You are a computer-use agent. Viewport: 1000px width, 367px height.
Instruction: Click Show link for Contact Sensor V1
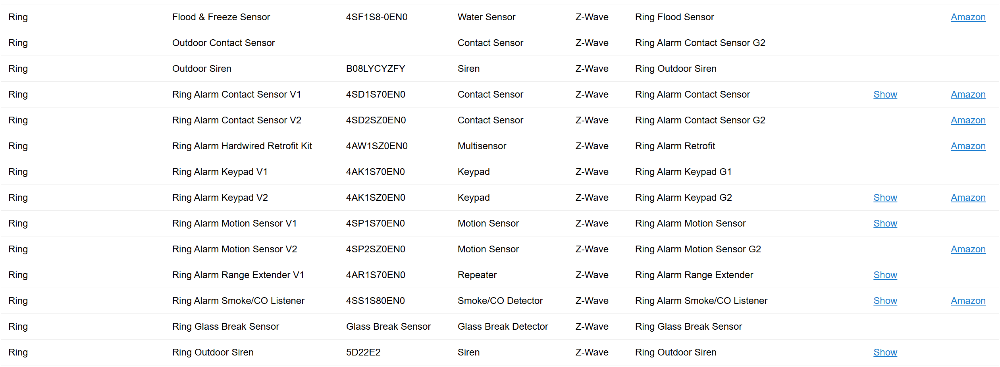coord(885,94)
